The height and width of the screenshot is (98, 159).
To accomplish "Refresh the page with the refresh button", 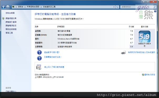I will pyautogui.click(x=117, y=7).
